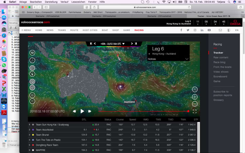
Task: Switch the map to 3D view
Action: point(195,89)
